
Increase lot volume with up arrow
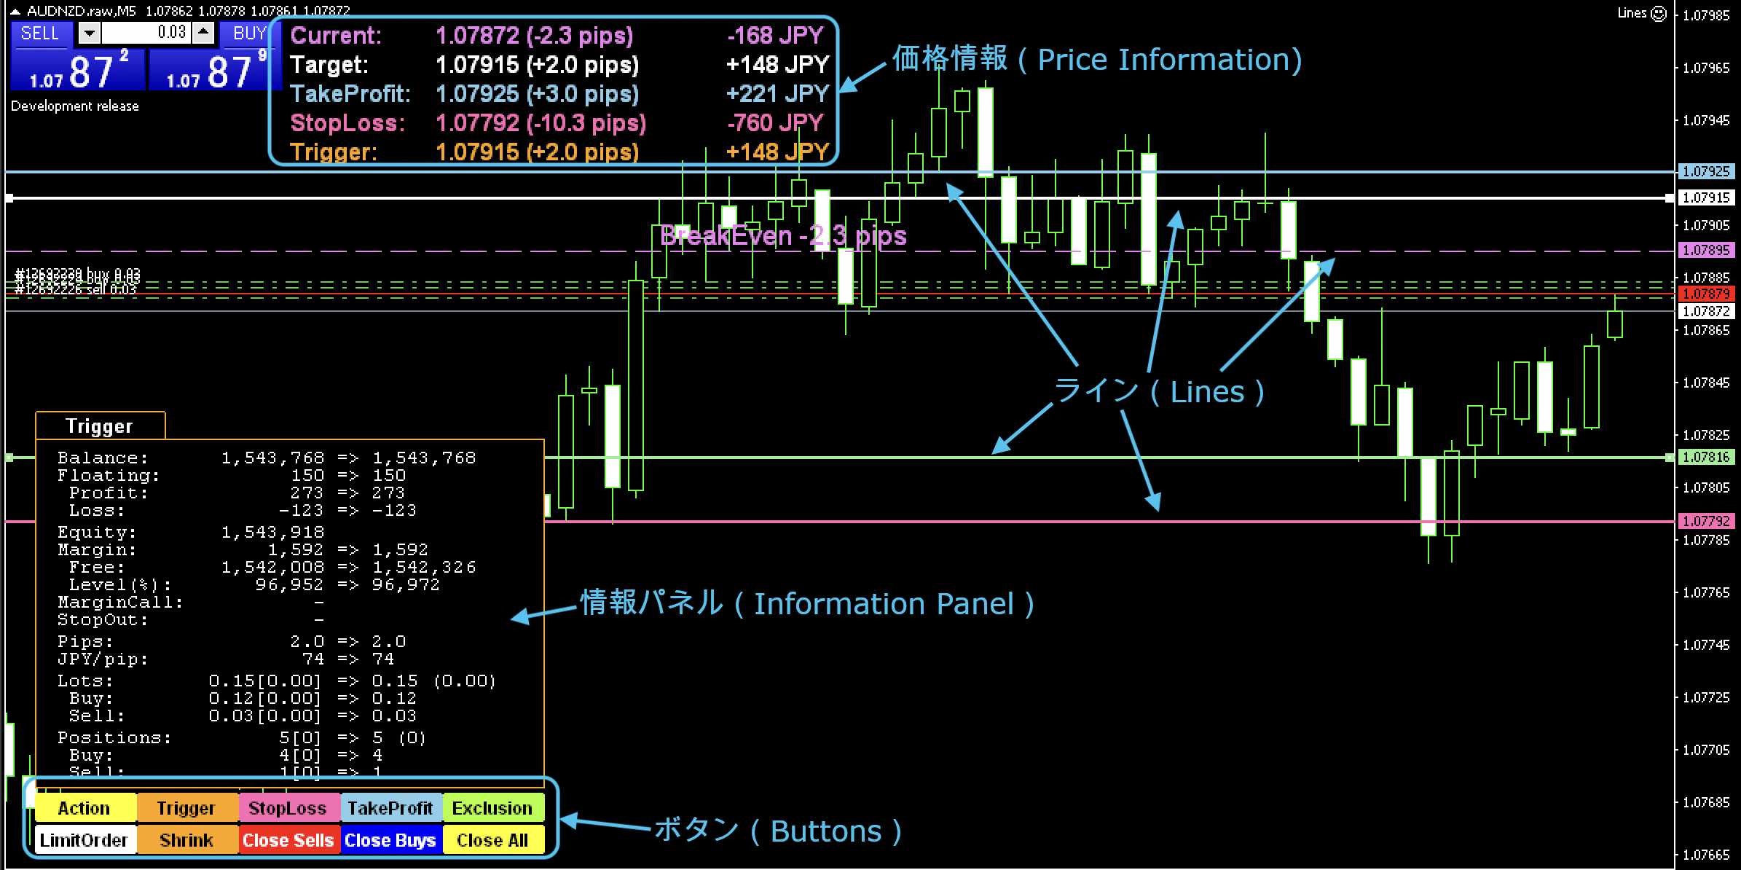coord(205,33)
